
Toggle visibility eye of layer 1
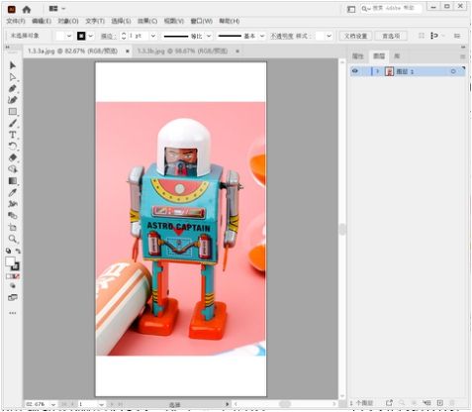355,71
